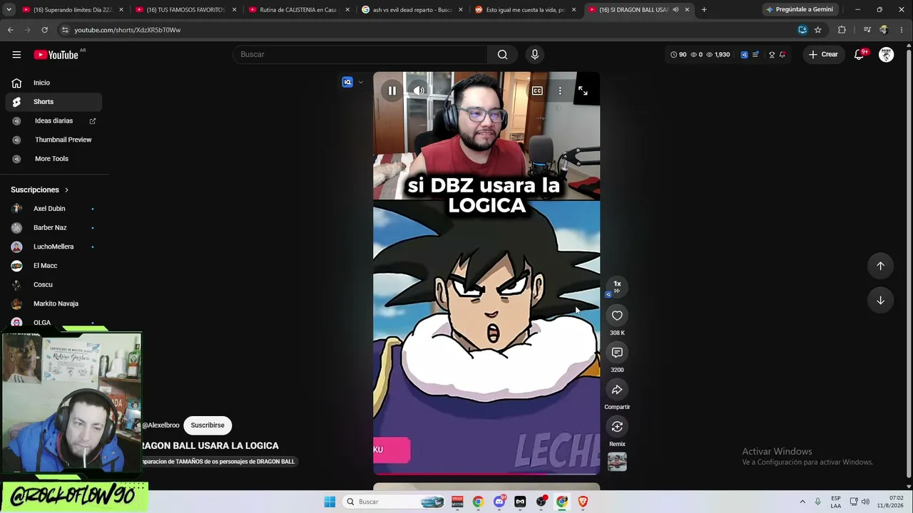Pause the playing Short
The height and width of the screenshot is (513, 913).
(x=392, y=91)
